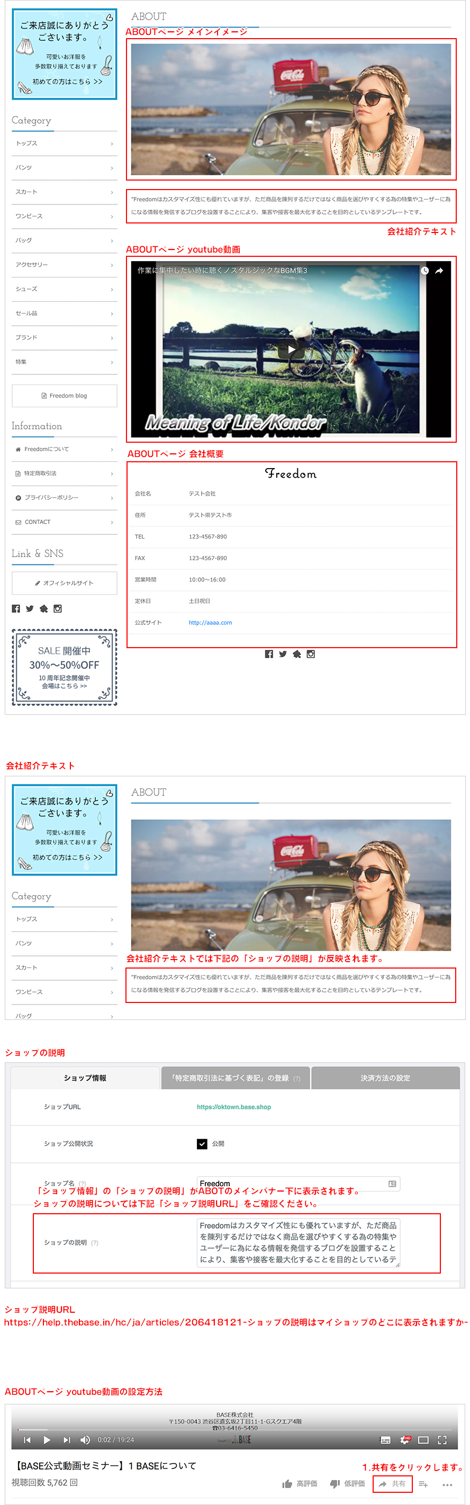Click the 共有 share button under the video

point(392,1484)
